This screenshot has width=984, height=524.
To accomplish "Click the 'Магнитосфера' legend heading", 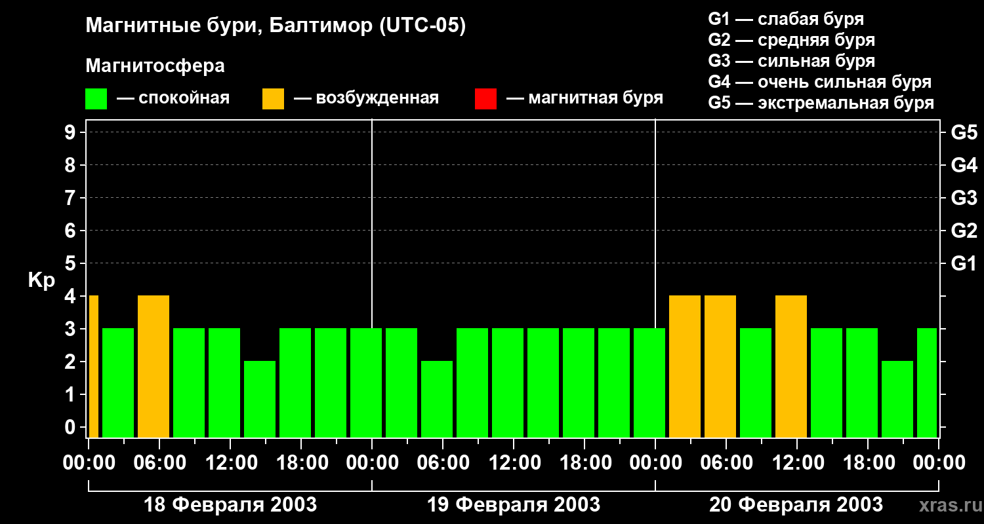I will click(155, 66).
